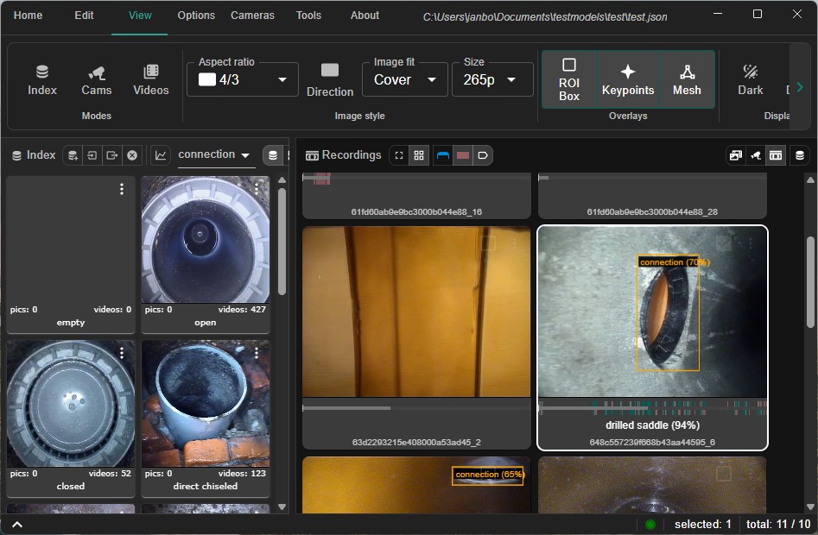Click the connection (70%) detection label

[675, 262]
